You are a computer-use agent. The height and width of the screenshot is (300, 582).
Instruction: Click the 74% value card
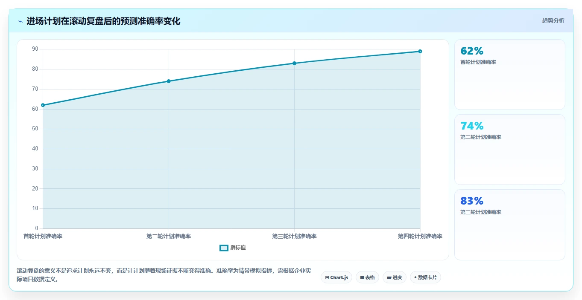point(510,150)
